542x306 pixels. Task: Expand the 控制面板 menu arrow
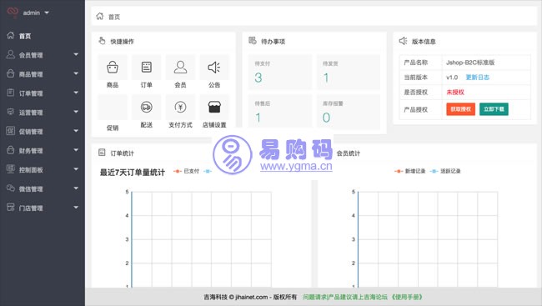click(76, 169)
